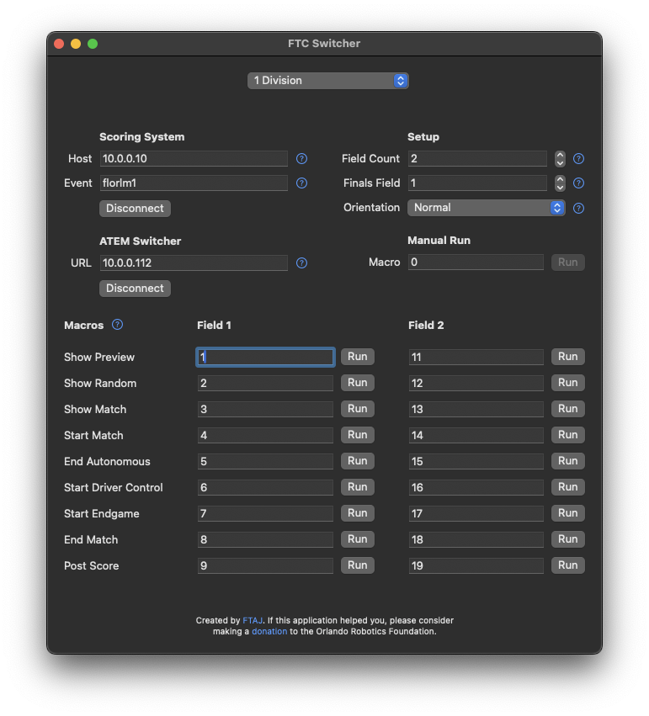
Task: Focus Show Preview Field 2 macro field
Action: [476, 357]
